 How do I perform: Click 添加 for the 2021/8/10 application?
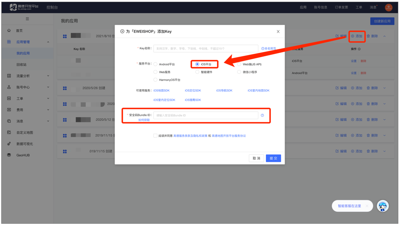click(x=357, y=36)
